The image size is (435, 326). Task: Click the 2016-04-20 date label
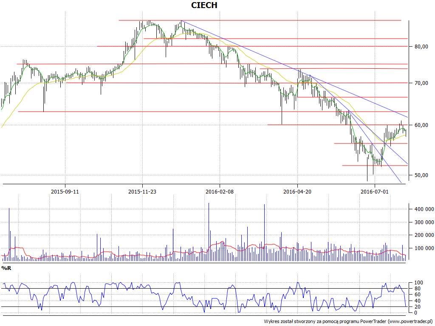point(297,191)
